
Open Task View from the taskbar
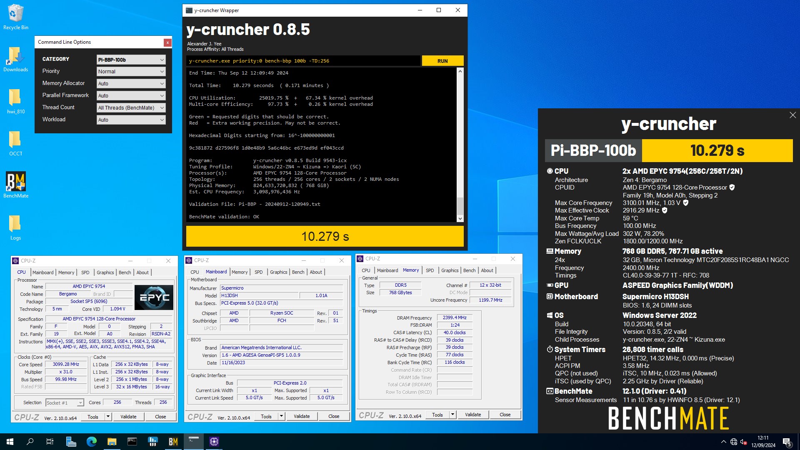click(x=50, y=442)
